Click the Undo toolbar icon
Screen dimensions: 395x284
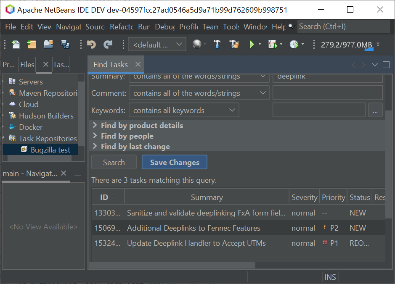coord(91,45)
